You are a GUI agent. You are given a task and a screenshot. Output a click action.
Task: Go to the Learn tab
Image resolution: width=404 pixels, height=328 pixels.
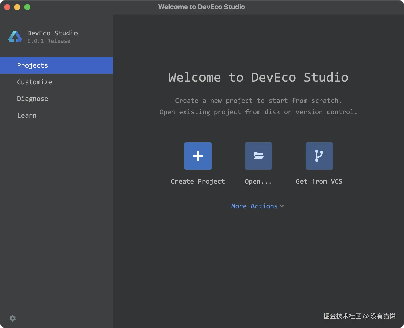click(x=57, y=115)
